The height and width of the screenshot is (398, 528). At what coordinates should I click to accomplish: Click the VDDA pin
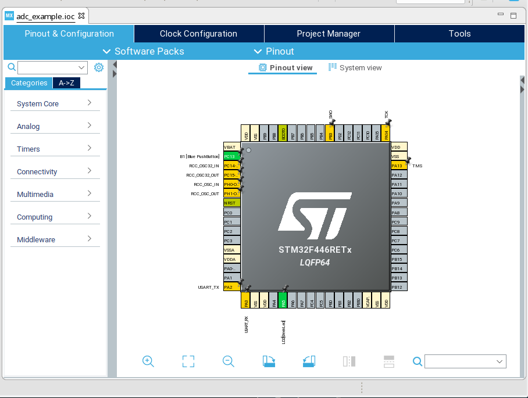(231, 259)
